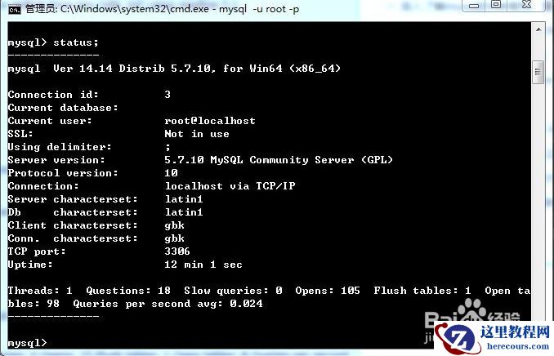Screen dimensions: 554x356
Task: Click the TCP port 3306 value
Action: click(x=177, y=251)
